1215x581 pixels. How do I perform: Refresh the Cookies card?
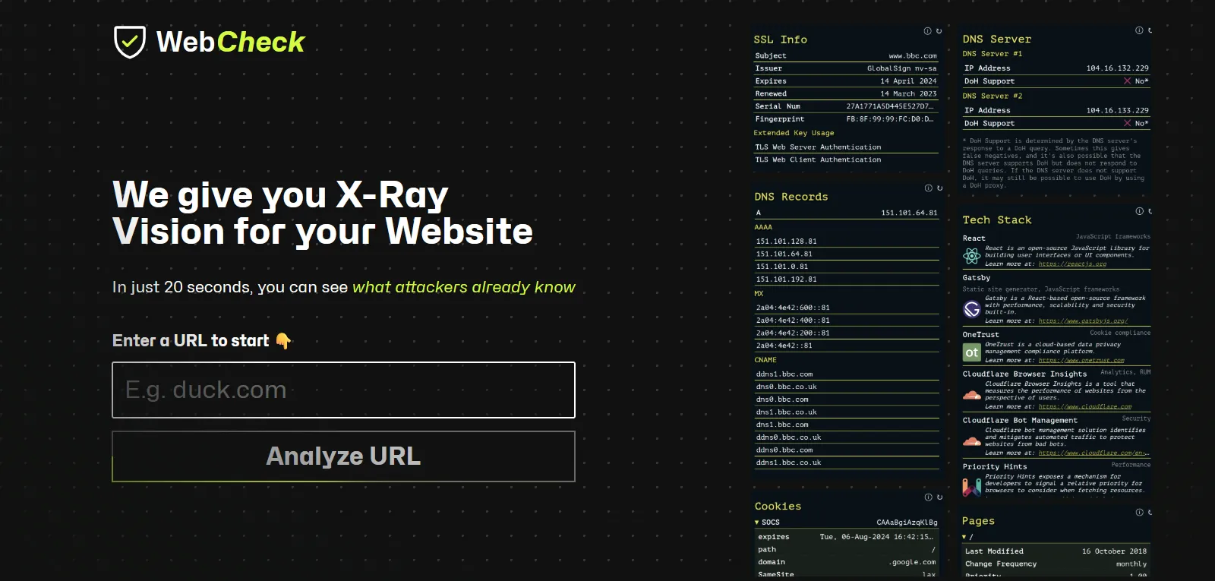click(x=939, y=497)
